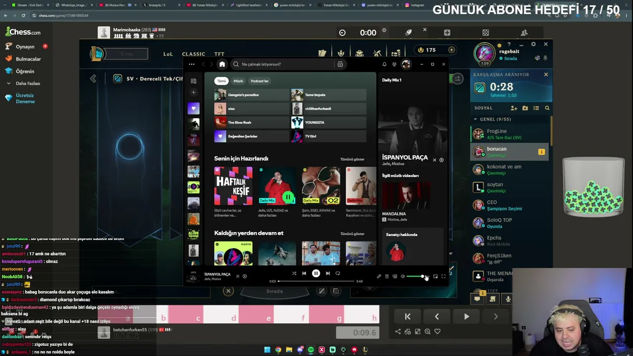Viewport: 633px width, 356px height.
Task: Go to the first chess move
Action: (407, 316)
